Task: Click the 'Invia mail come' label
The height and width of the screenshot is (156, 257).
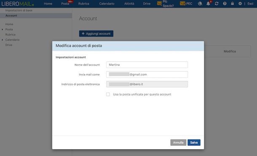Action: [89, 75]
